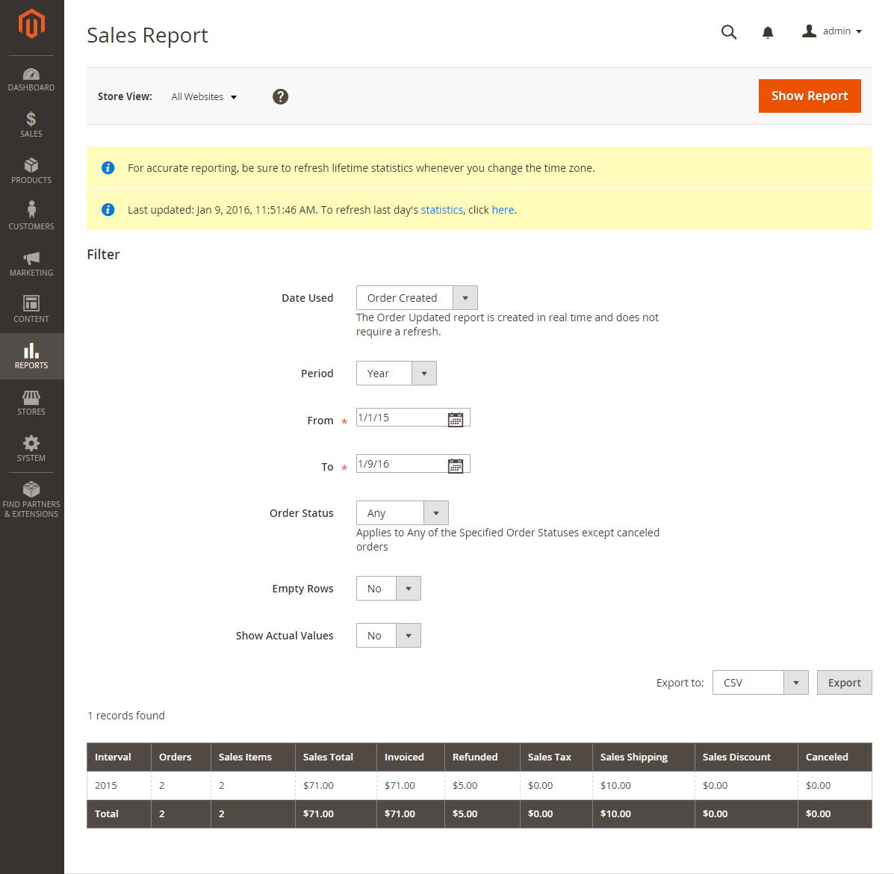Open the Marketing megaphone icon
The height and width of the screenshot is (874, 894).
click(31, 260)
